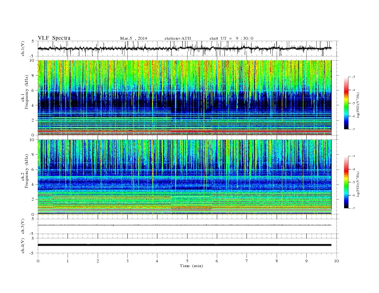The width and height of the screenshot is (379, 293).
Task: Click the '-3' value on the lower colorbar
Action: tap(353, 156)
